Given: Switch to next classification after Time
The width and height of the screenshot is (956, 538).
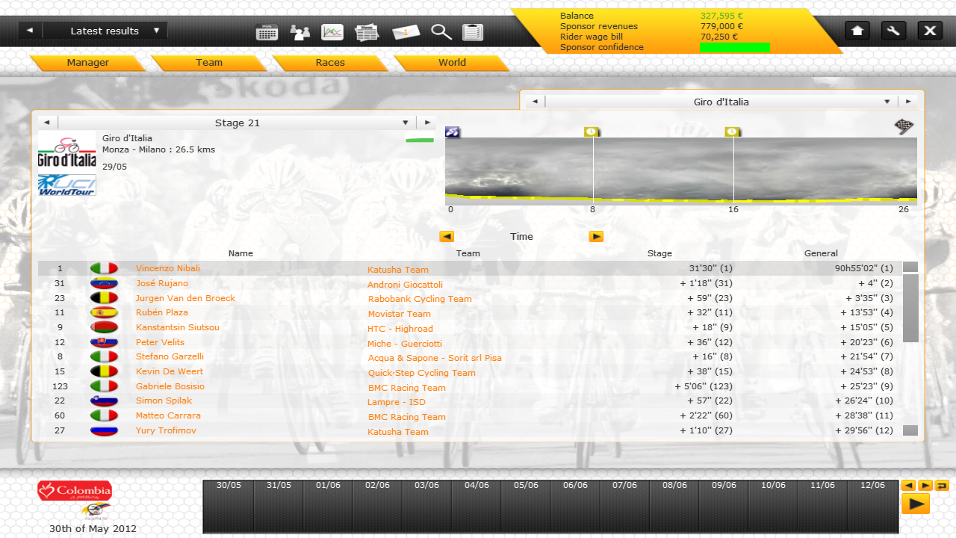Looking at the screenshot, I should (x=595, y=237).
